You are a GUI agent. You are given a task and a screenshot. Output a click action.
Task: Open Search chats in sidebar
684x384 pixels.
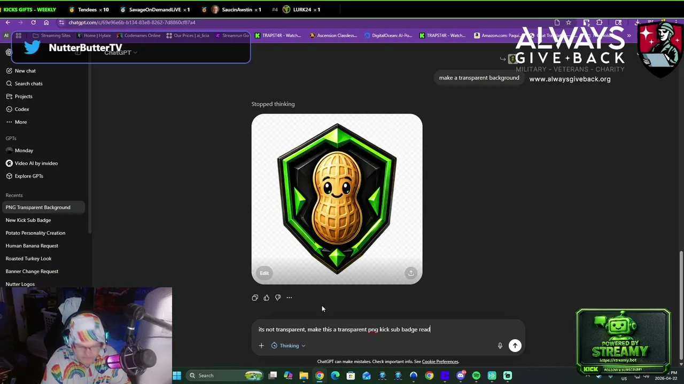(x=43, y=84)
